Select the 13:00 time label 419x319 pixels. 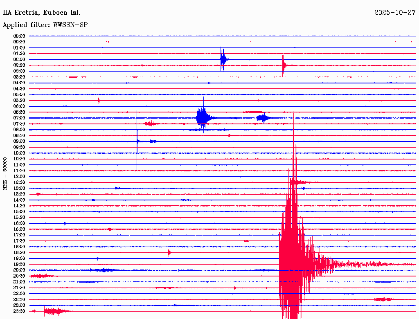point(19,188)
